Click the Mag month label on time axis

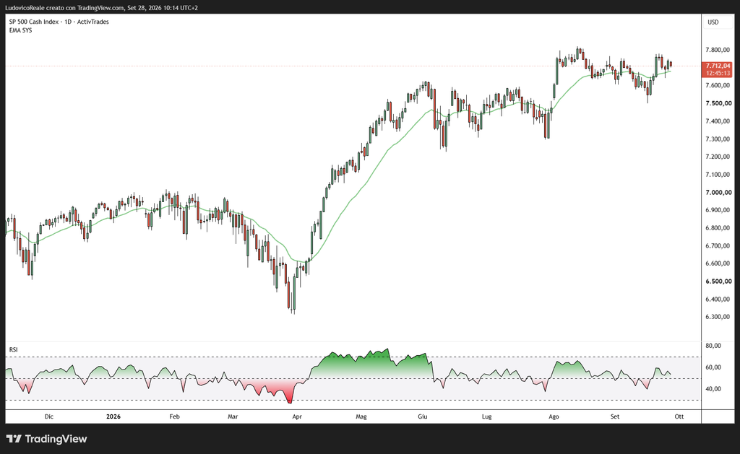361,416
